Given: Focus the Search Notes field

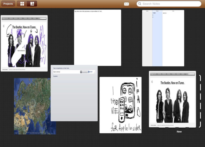Looking at the screenshot, I should [x=169, y=4].
